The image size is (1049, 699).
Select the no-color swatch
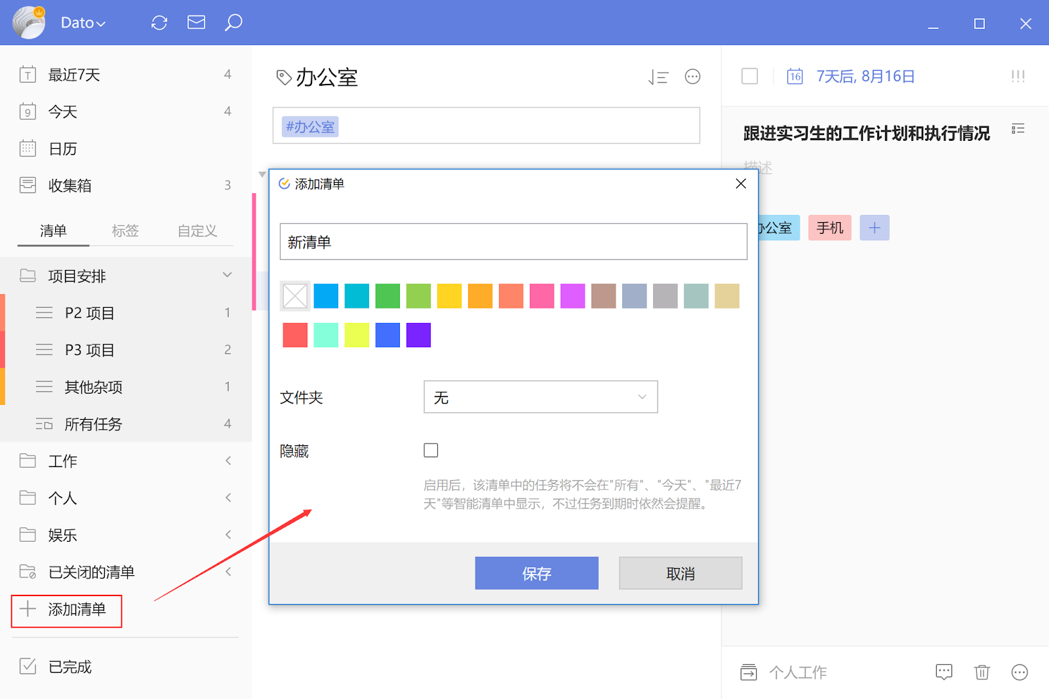295,296
